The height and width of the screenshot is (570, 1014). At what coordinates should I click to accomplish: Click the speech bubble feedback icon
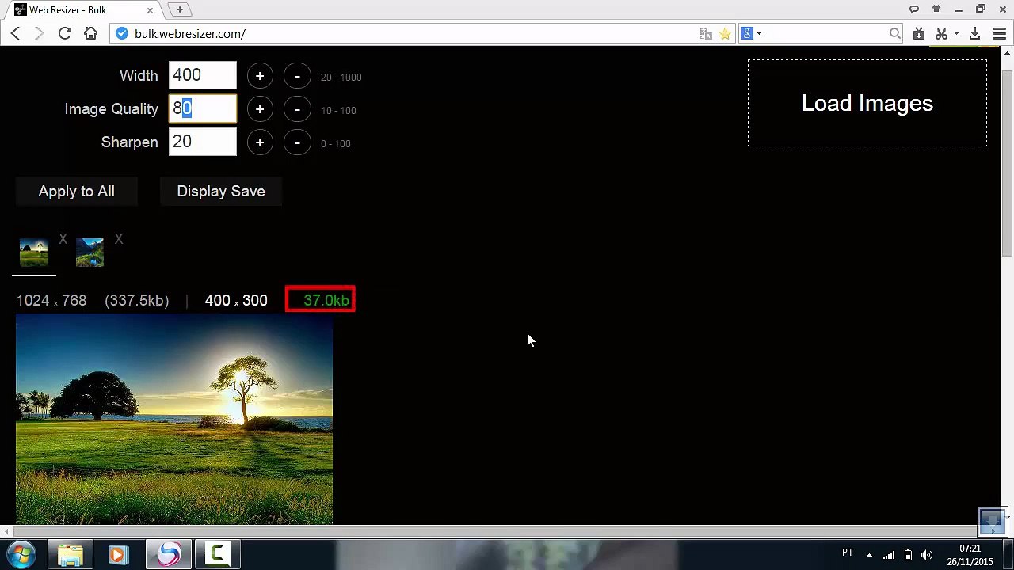[x=914, y=9]
